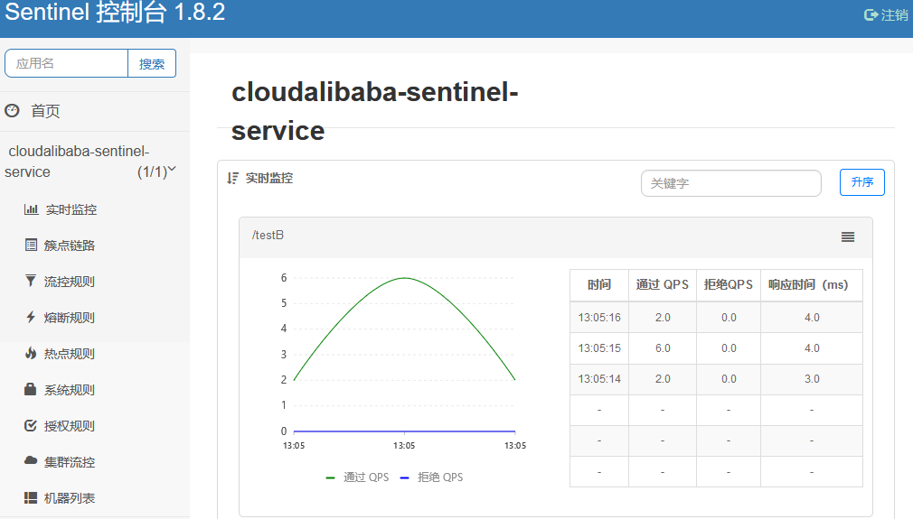The image size is (913, 519).
Task: Open 实时监控 in the sidebar
Action: (x=71, y=209)
